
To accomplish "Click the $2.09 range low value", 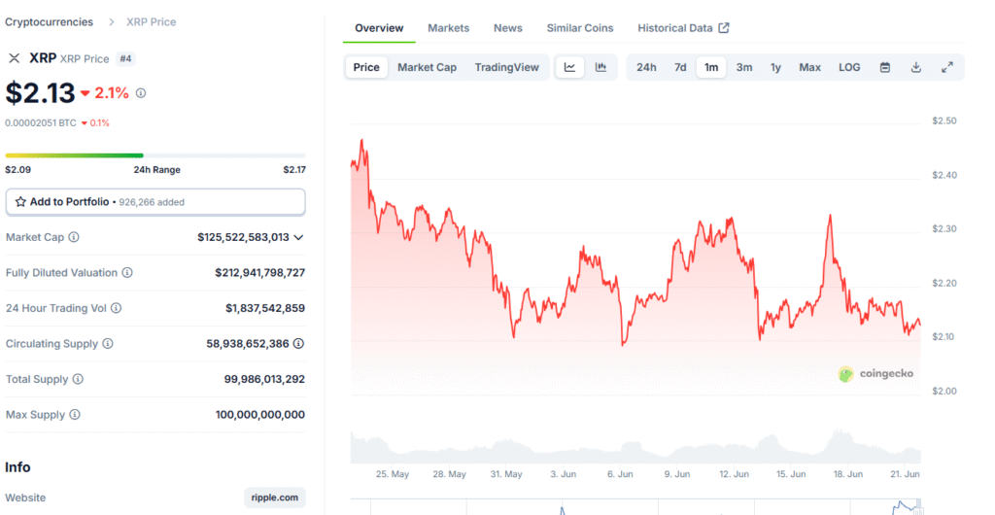I will (17, 170).
